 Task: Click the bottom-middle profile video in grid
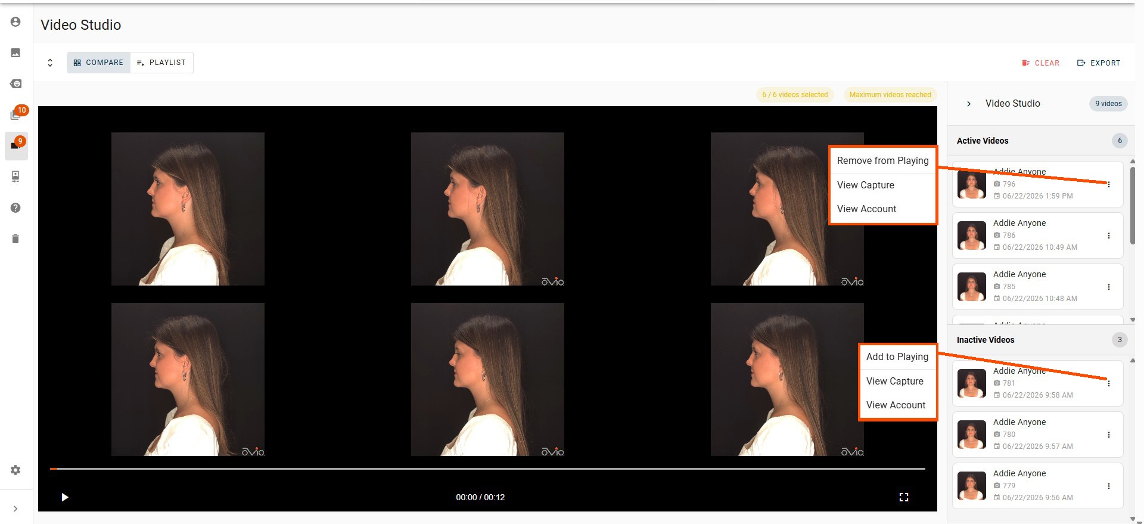click(487, 379)
